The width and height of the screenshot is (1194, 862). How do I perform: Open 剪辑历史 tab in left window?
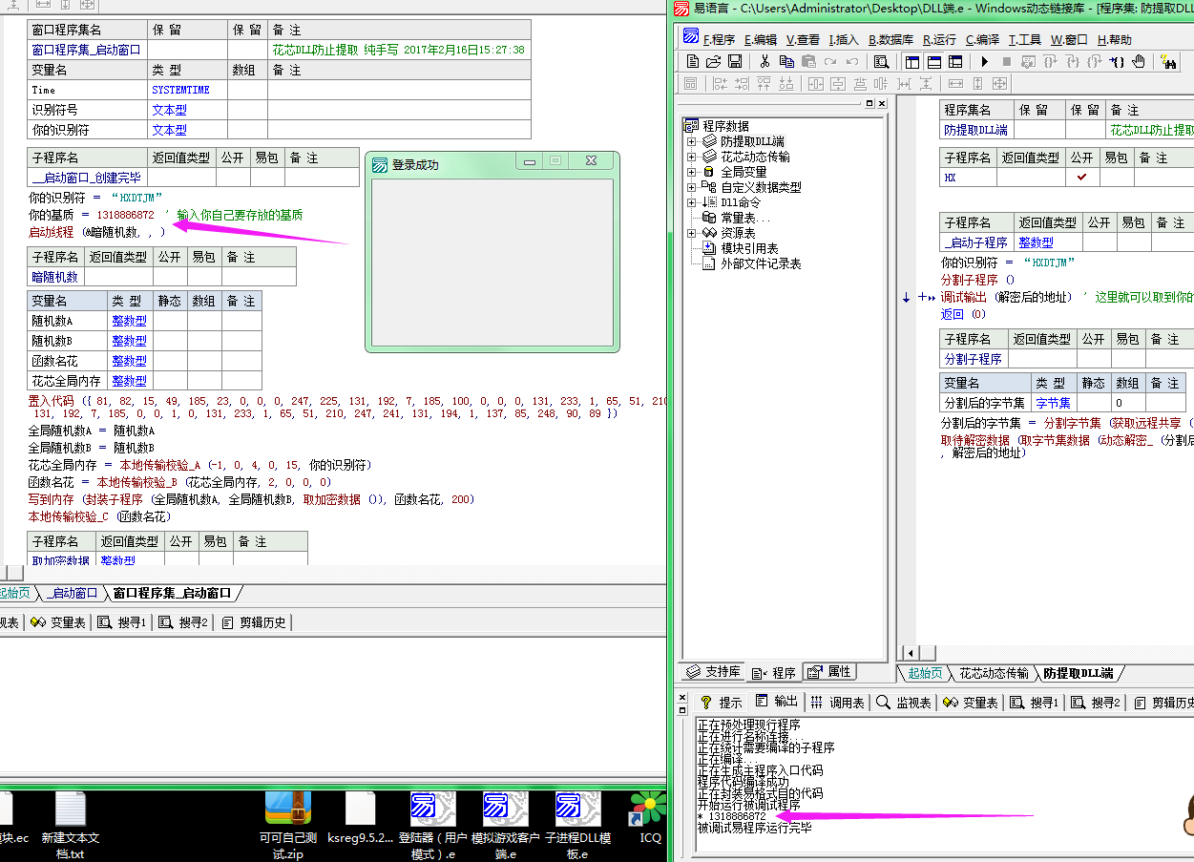[x=253, y=622]
